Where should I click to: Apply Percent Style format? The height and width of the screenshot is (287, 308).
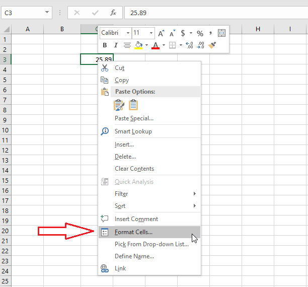click(x=200, y=33)
